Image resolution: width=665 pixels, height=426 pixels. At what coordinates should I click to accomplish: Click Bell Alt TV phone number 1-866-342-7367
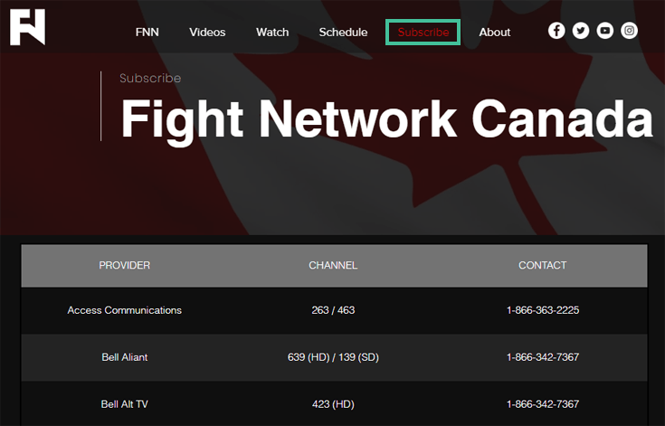(543, 404)
